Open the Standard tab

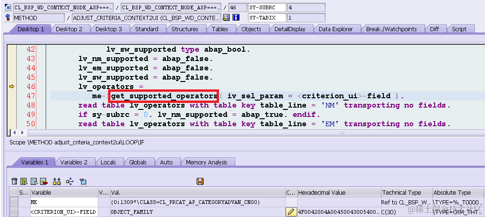click(147, 29)
